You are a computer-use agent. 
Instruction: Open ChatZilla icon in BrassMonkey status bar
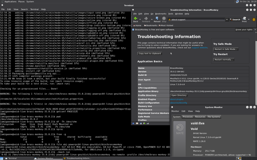(x=148, y=124)
